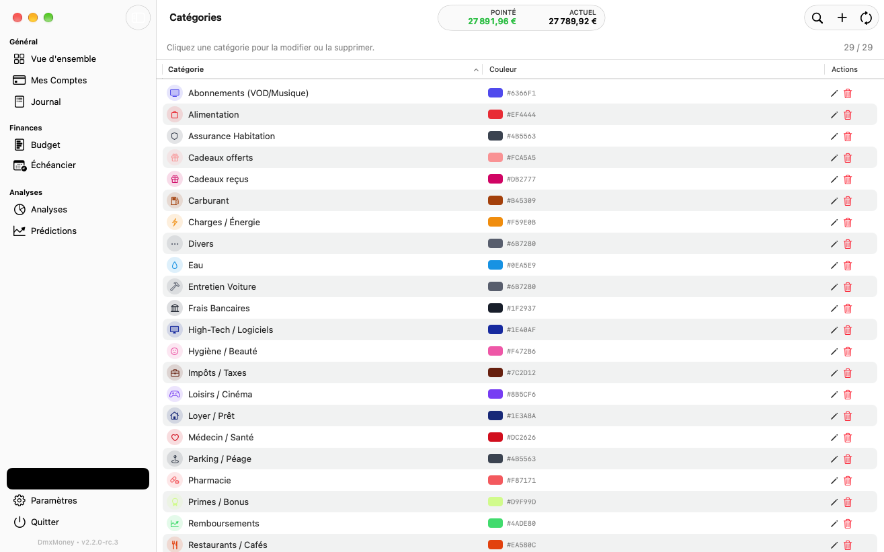The width and height of the screenshot is (884, 552).
Task: Delete the Loisirs / Cinéma category
Action: pyautogui.click(x=848, y=395)
